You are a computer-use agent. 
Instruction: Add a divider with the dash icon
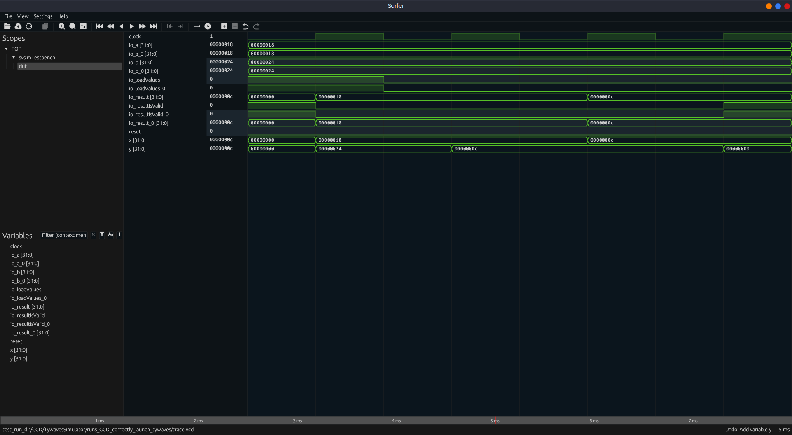tap(197, 26)
